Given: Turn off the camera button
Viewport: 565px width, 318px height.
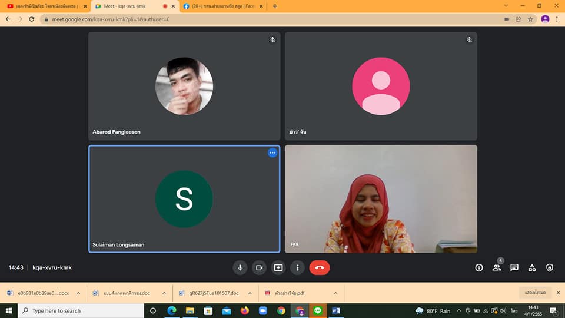Looking at the screenshot, I should [x=259, y=267].
